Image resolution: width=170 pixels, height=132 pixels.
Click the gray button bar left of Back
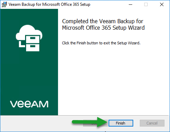coord(35,123)
